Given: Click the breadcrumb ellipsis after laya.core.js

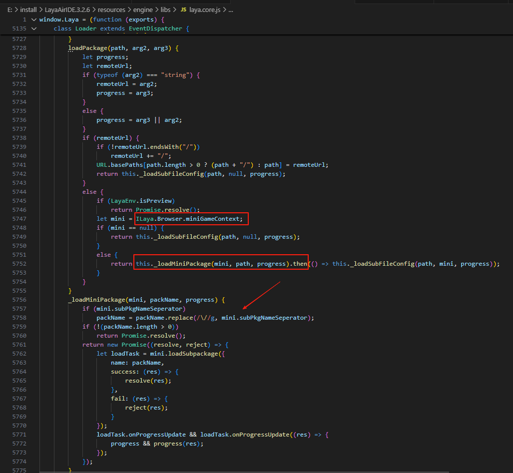Looking at the screenshot, I should coord(231,10).
